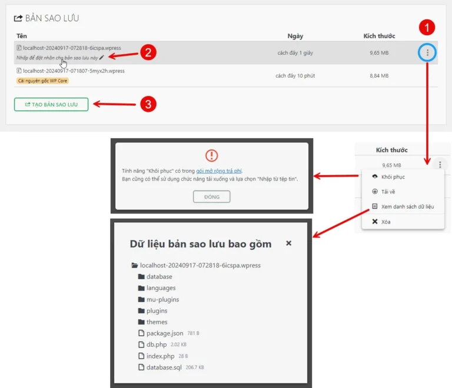Click the Ngày column header
The width and height of the screenshot is (452, 388).
295,36
